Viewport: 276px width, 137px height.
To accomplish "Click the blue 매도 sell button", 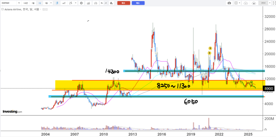I will 138,3.
